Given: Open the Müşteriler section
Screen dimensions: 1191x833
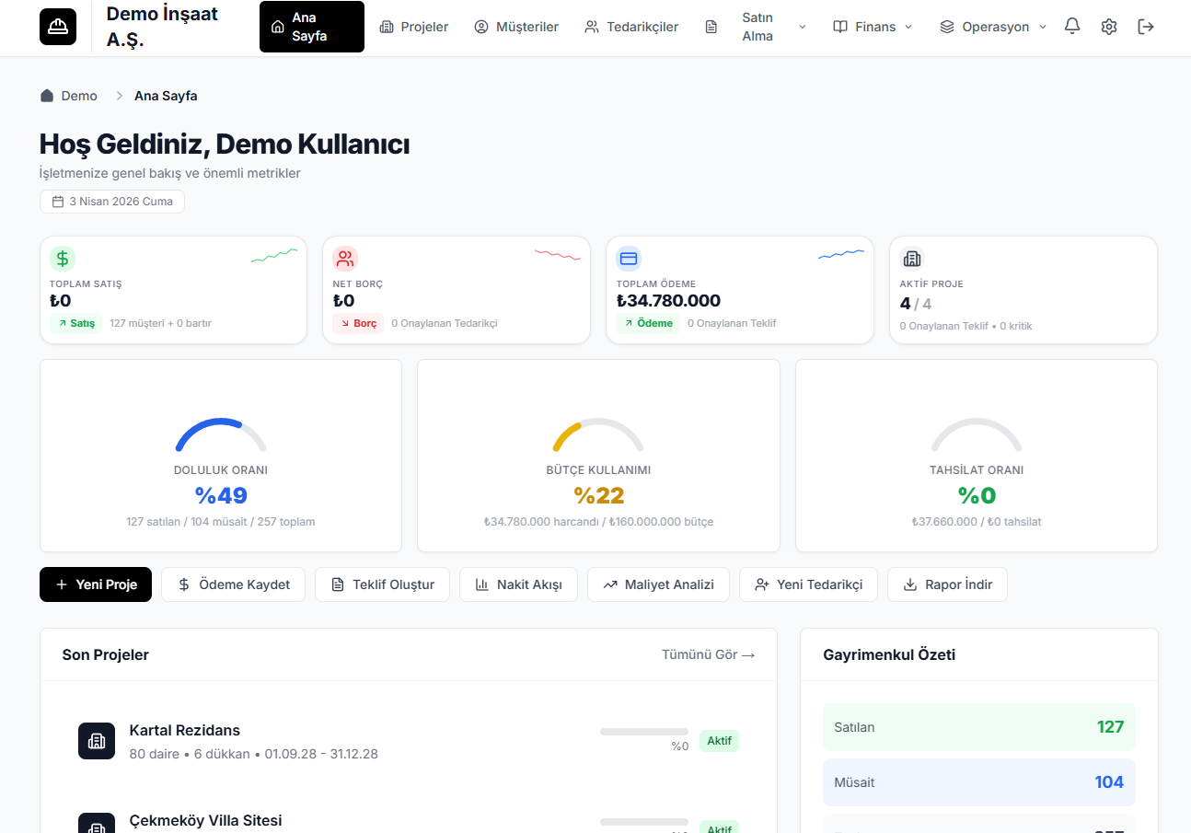Looking at the screenshot, I should (516, 27).
